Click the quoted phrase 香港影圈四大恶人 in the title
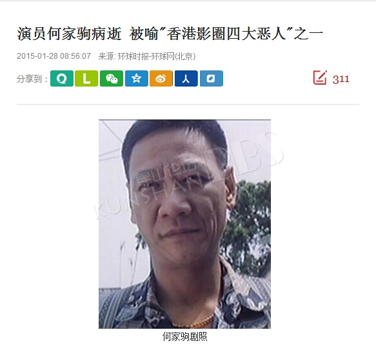 coord(226,34)
